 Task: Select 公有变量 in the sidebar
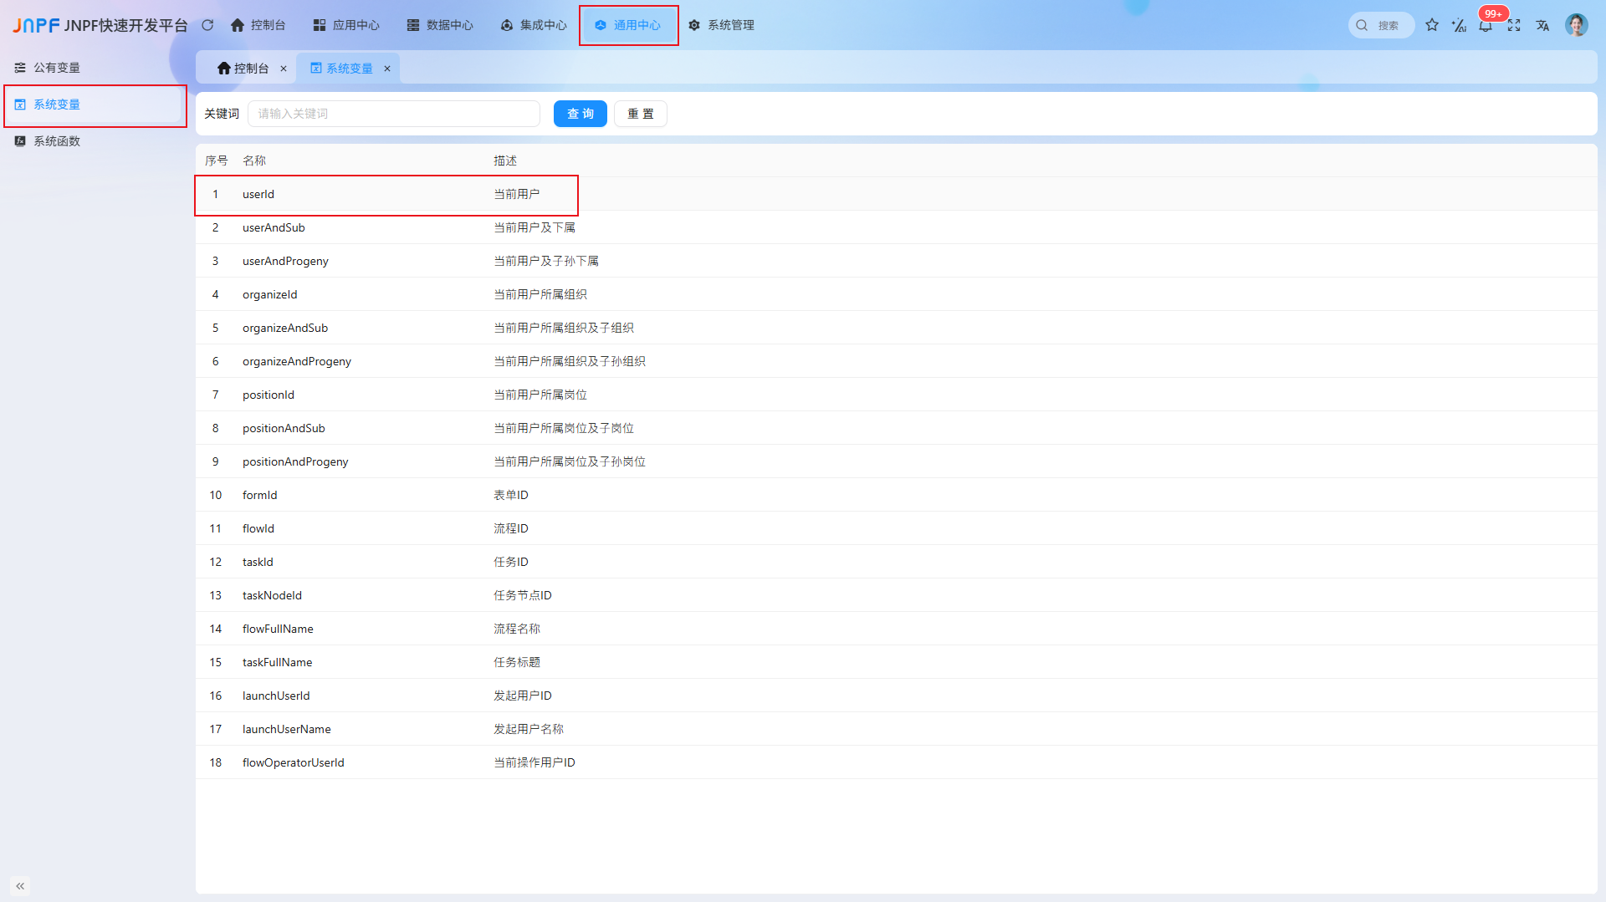(x=57, y=68)
